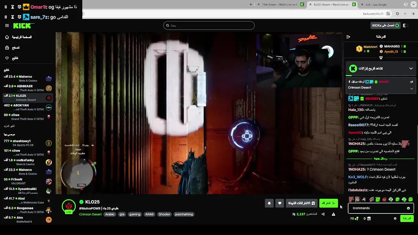Click the share icon beside viewer count
The image size is (418, 235).
click(x=323, y=214)
